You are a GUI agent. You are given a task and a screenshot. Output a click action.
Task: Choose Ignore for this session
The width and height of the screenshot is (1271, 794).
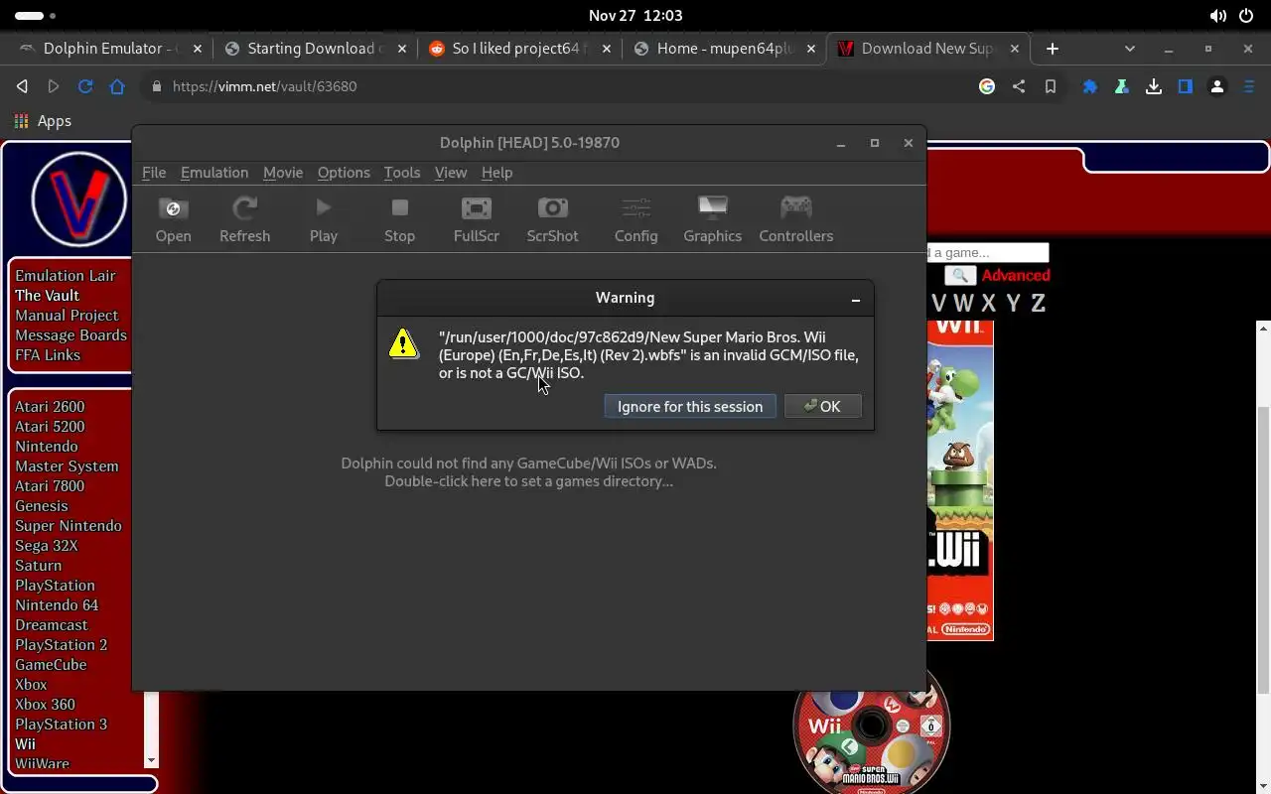click(x=690, y=406)
